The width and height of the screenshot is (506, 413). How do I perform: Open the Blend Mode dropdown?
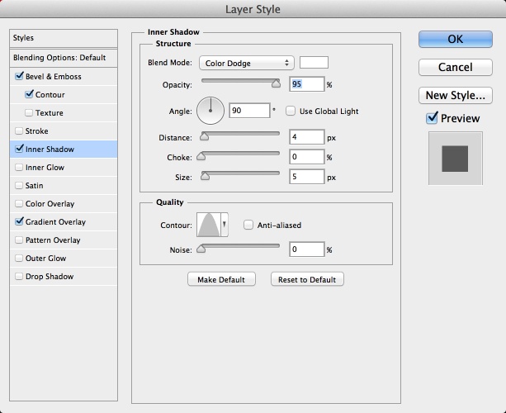[247, 63]
